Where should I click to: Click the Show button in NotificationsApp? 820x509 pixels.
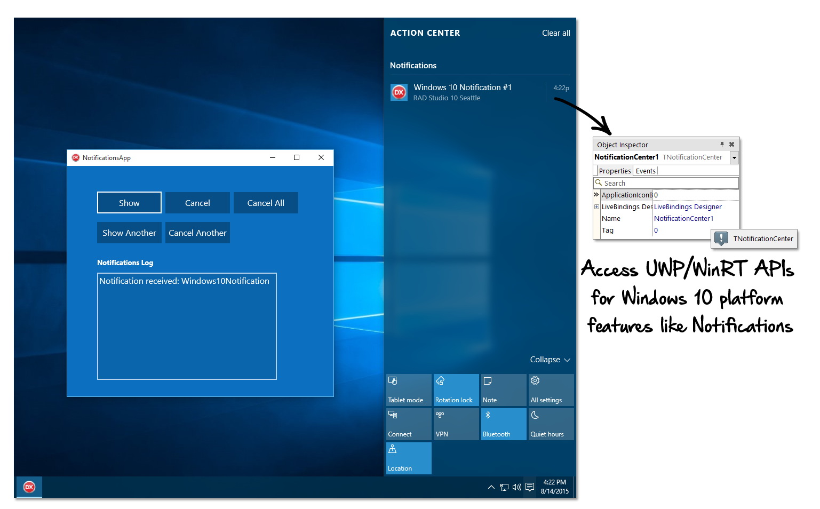click(129, 203)
